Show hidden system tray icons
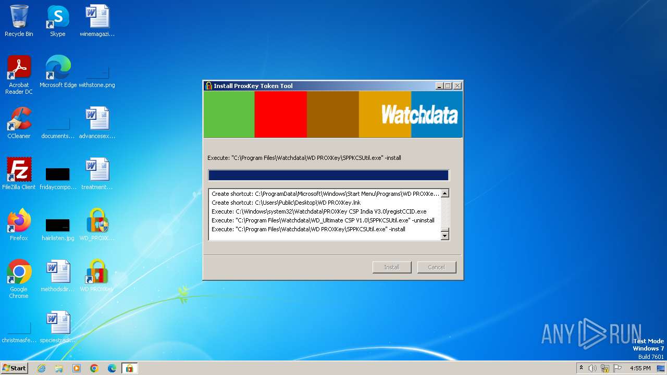This screenshot has height=375, width=667. click(x=581, y=368)
